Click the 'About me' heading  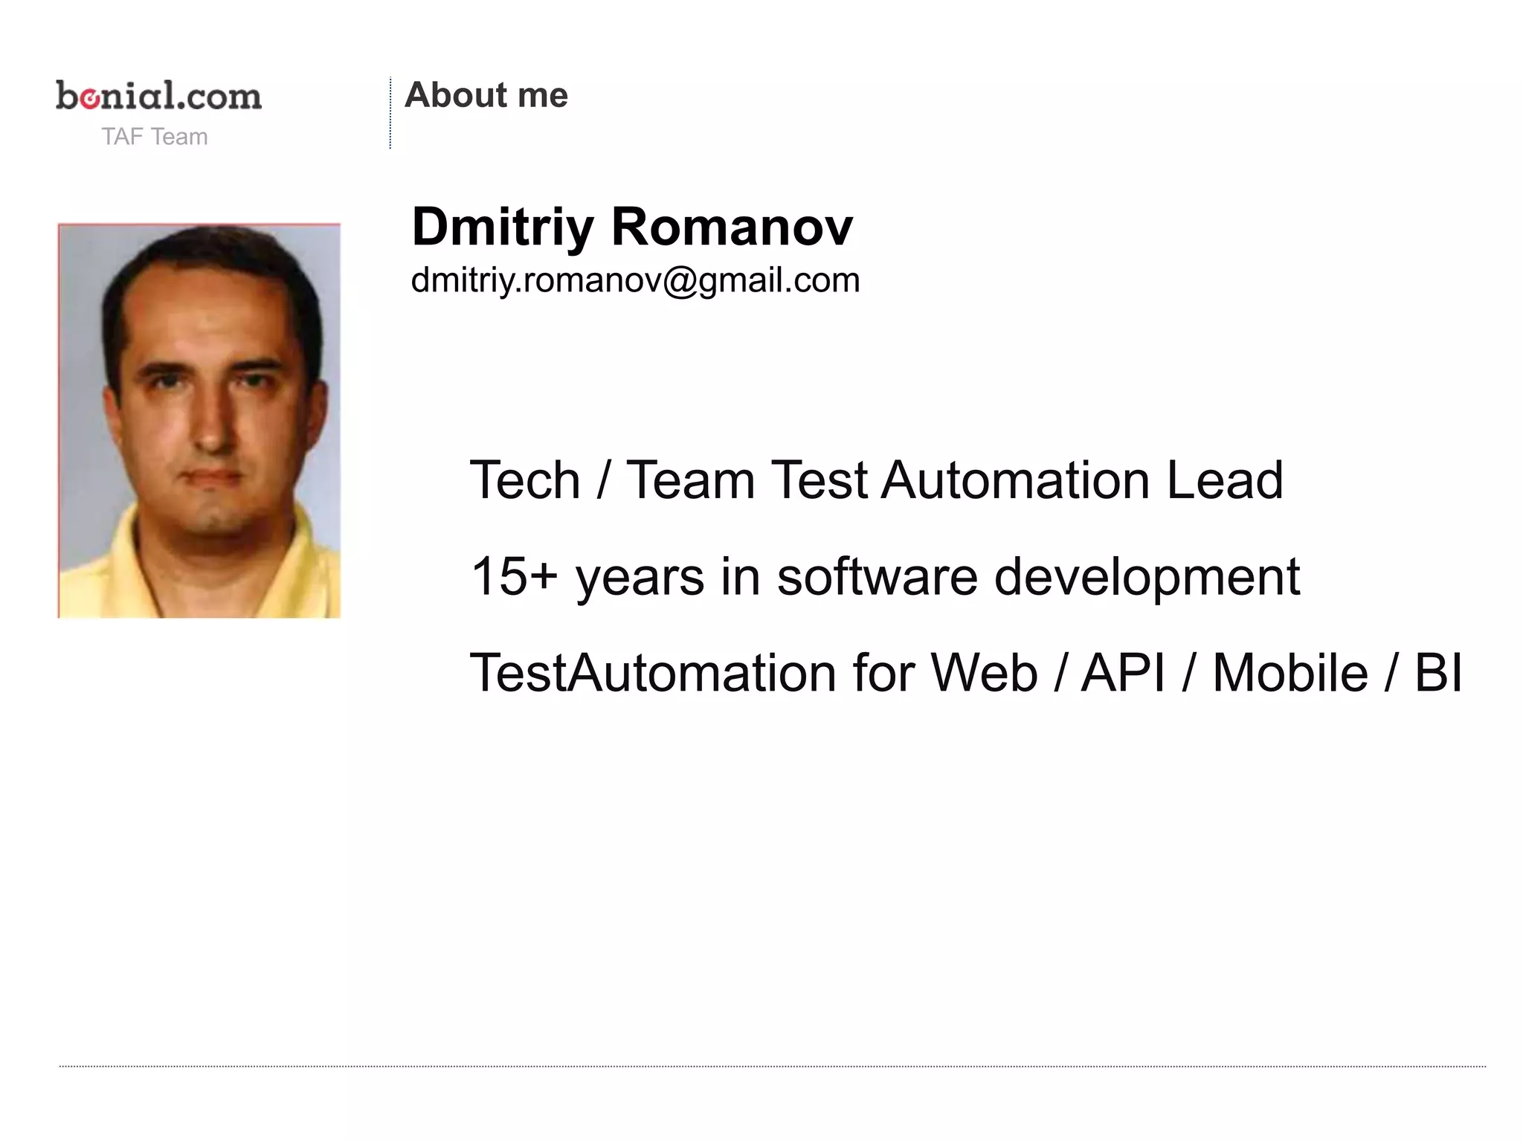486,95
